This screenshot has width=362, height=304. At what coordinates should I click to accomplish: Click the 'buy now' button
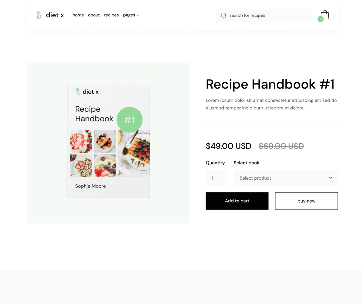pos(306,201)
